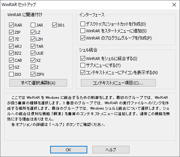
Task: Uncheck the CAB file type
Action: coord(11,60)
